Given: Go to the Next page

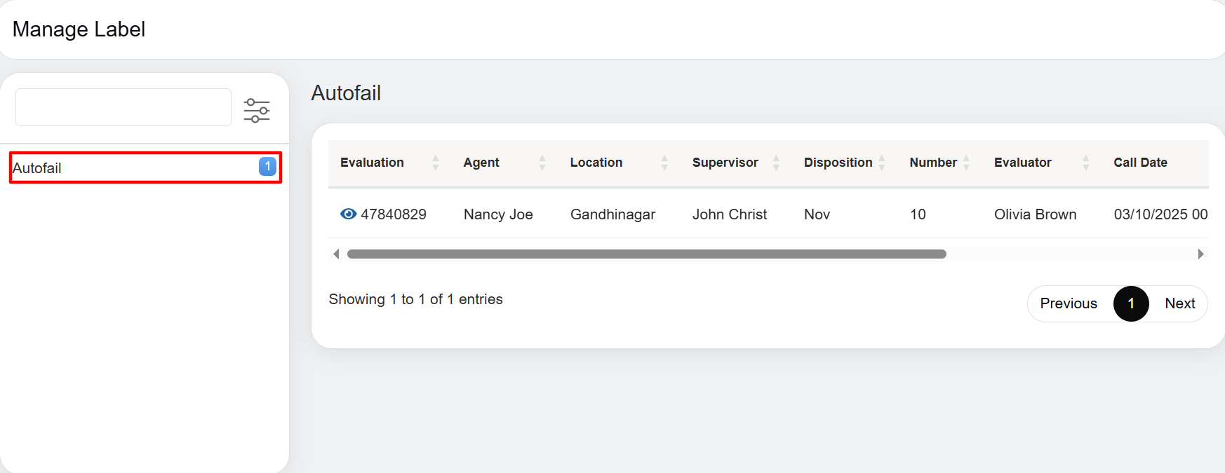Looking at the screenshot, I should pos(1179,303).
